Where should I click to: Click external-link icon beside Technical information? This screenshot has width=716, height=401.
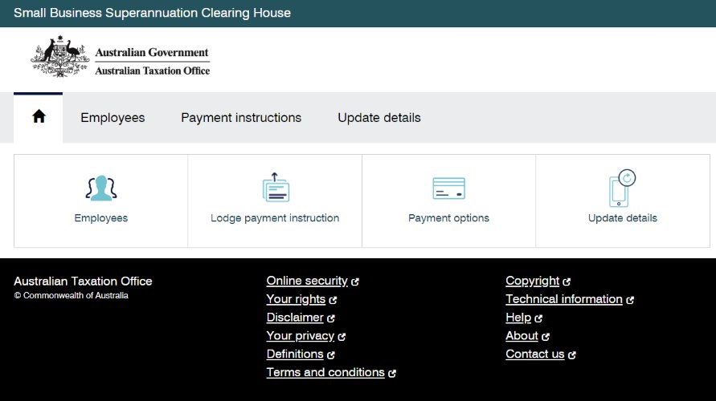coord(630,300)
